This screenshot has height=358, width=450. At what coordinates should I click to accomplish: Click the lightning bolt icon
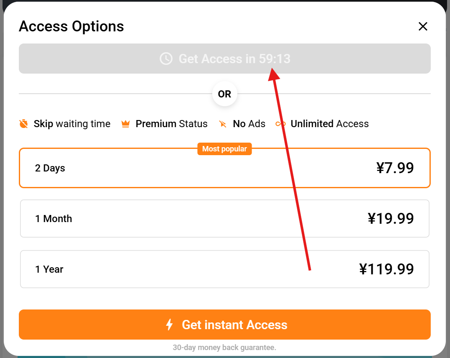click(170, 325)
